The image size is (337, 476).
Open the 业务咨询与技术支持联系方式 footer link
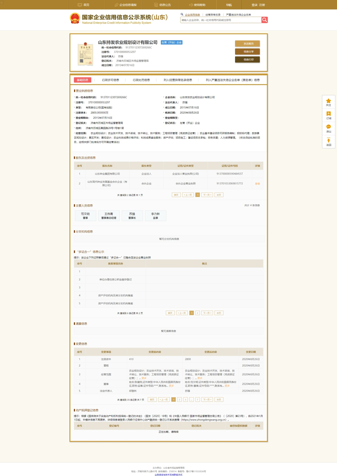168,475
